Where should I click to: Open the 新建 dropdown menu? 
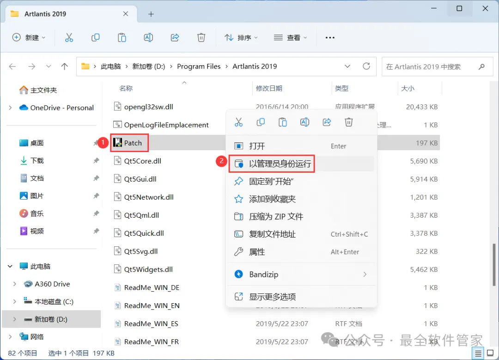coord(29,37)
